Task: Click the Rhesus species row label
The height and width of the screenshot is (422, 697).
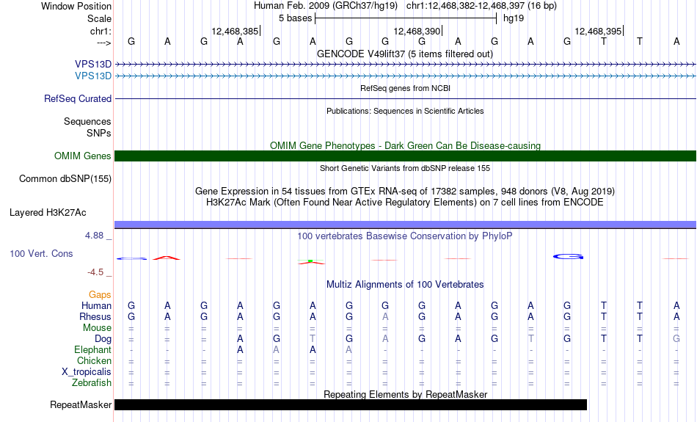Action: coord(95,317)
